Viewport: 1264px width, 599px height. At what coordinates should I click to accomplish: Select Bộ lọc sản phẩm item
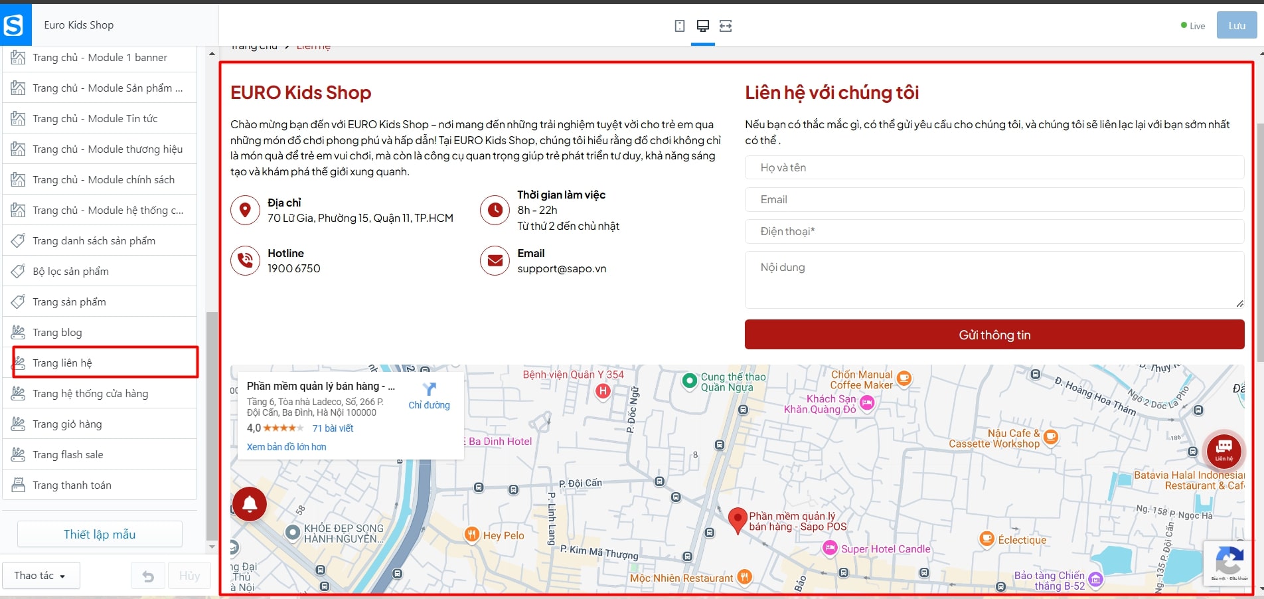(x=100, y=271)
